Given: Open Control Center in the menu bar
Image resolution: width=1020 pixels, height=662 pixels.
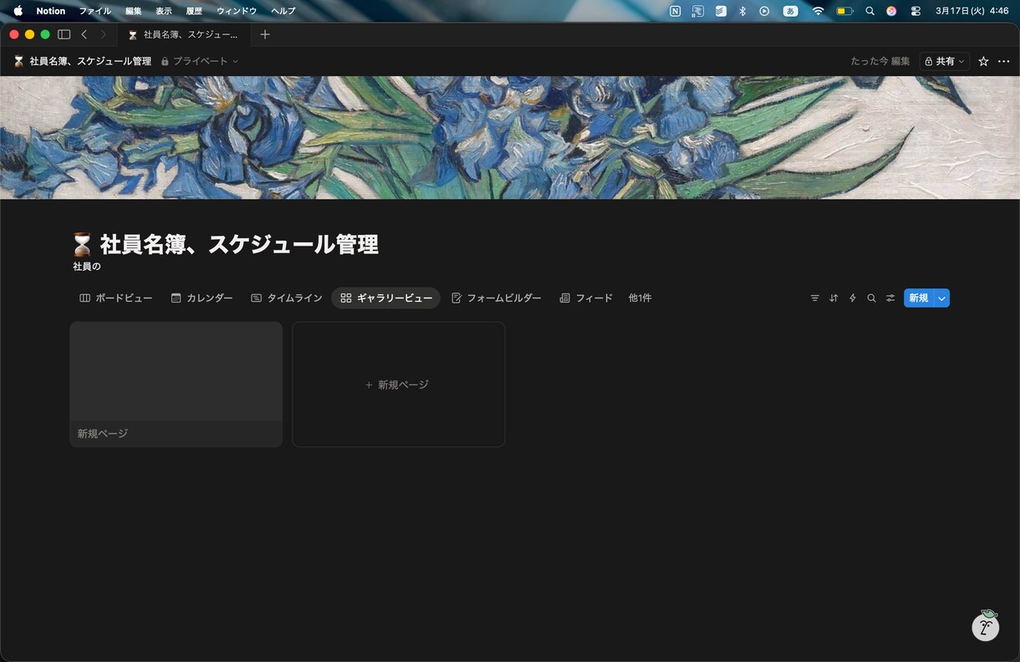Looking at the screenshot, I should [915, 11].
